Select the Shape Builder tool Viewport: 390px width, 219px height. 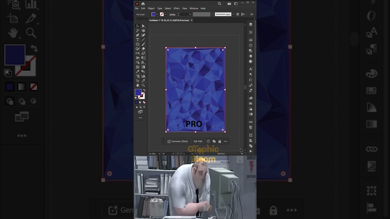pos(137,62)
